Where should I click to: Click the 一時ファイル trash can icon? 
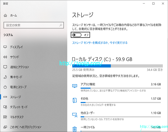(x=74, y=129)
